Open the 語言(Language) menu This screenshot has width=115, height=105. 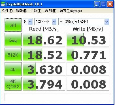point(71,11)
